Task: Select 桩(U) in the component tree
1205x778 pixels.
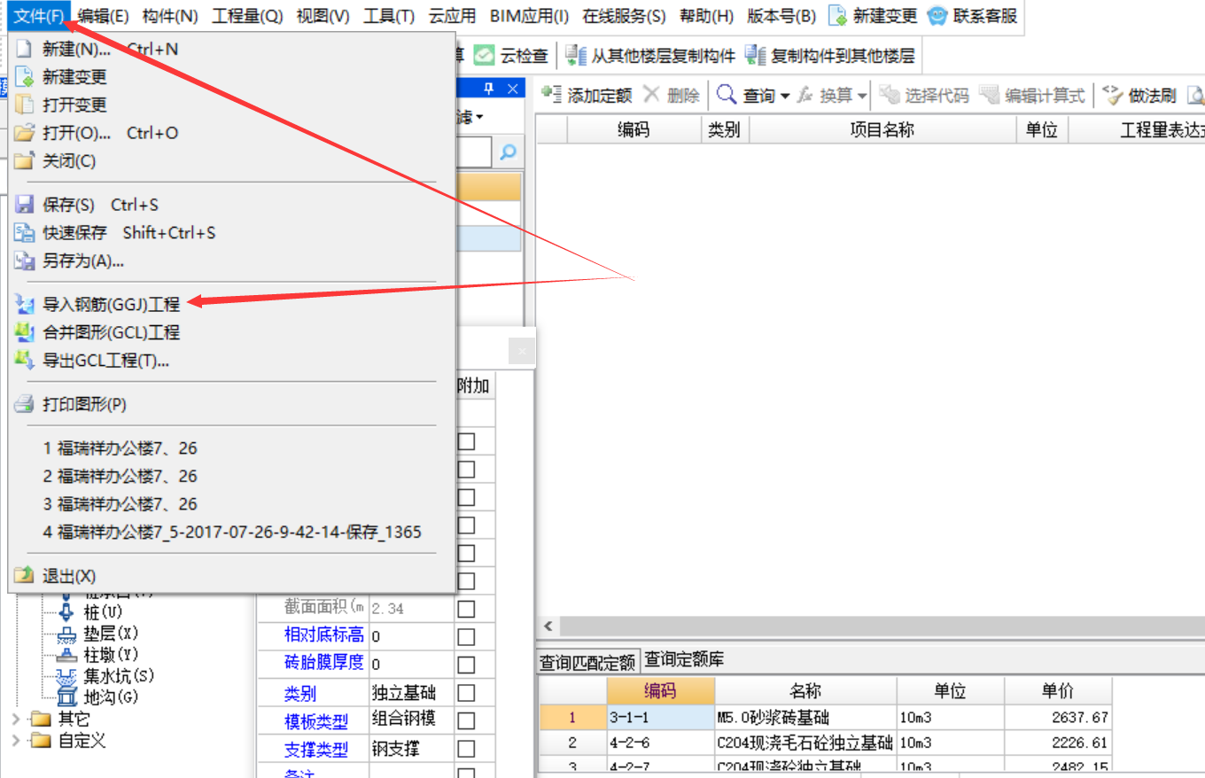Action: [x=103, y=612]
